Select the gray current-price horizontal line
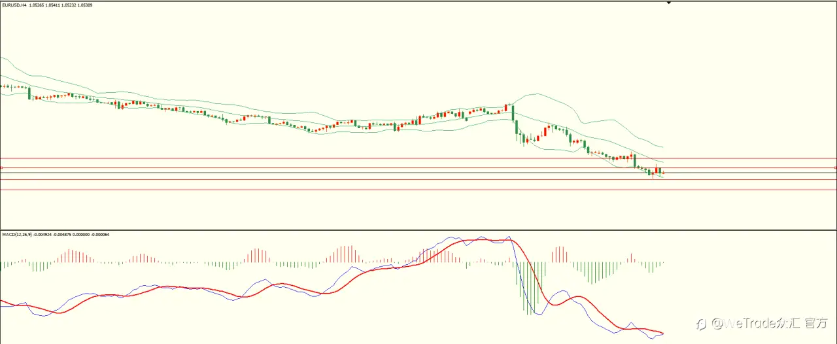This screenshot has height=344, width=837. [x=418, y=173]
